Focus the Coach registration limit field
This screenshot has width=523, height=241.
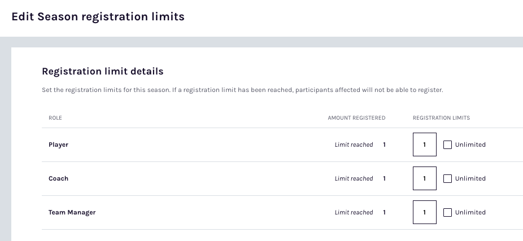coord(425,178)
